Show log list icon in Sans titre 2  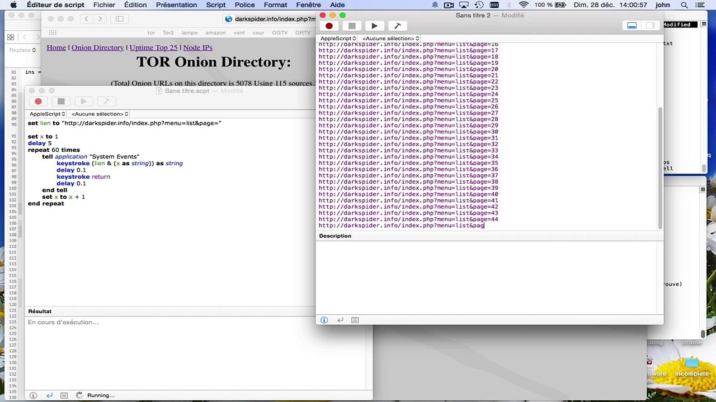click(355, 320)
